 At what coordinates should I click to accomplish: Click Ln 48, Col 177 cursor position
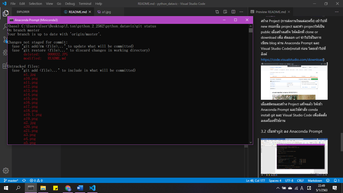(x=256, y=180)
